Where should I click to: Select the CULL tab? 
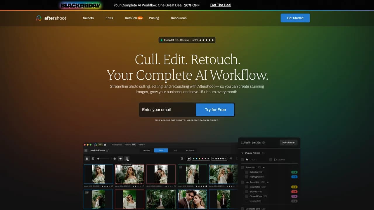[161, 150]
